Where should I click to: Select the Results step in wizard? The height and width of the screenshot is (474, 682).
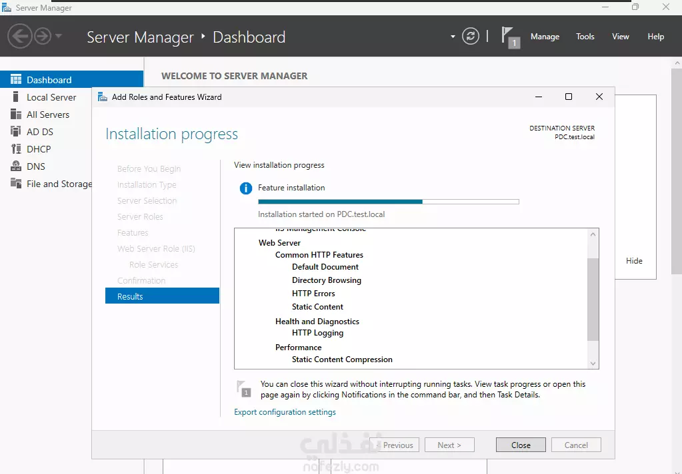click(x=162, y=296)
